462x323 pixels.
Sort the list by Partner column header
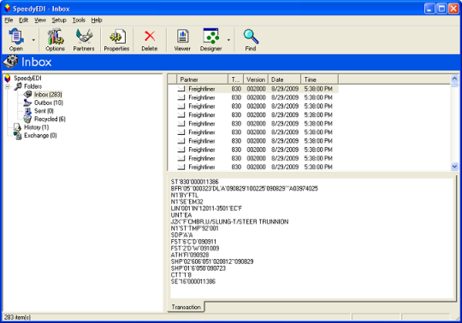click(x=202, y=79)
